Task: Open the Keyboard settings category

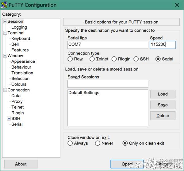Action: [21, 39]
